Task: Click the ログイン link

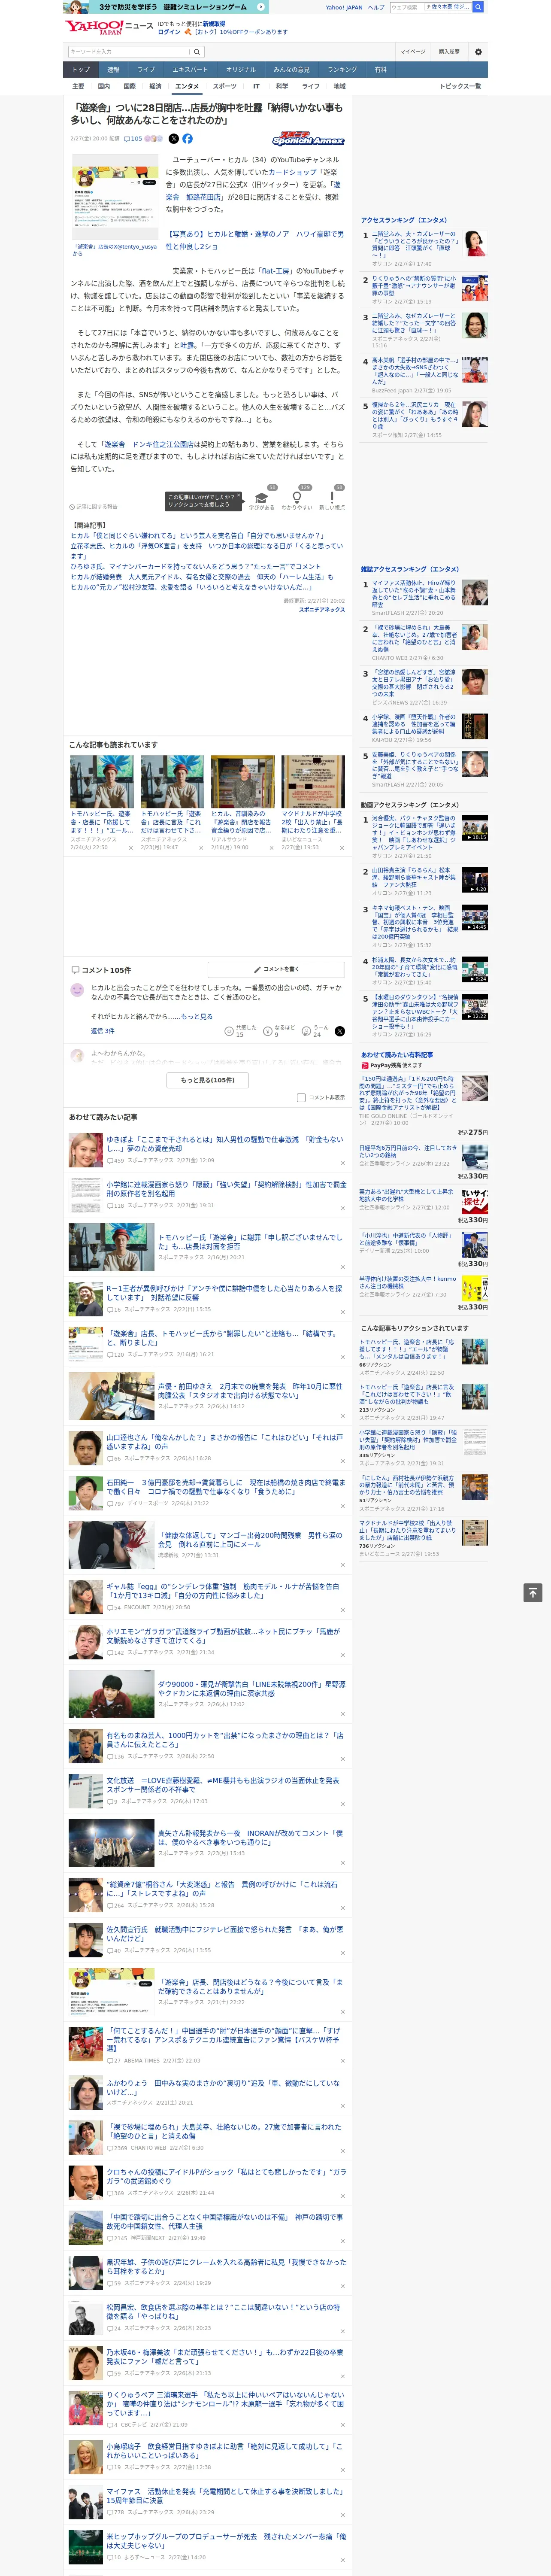Action: pos(169,32)
